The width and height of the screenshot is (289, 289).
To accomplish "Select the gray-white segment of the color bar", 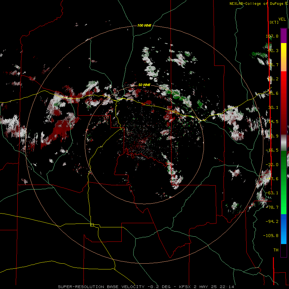I will [284, 143].
